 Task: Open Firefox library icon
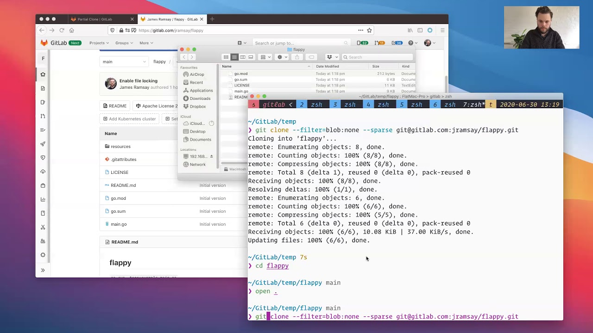(410, 31)
